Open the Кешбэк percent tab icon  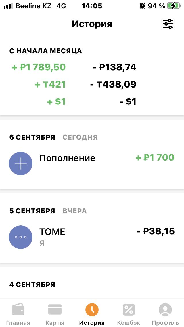tap(129, 310)
